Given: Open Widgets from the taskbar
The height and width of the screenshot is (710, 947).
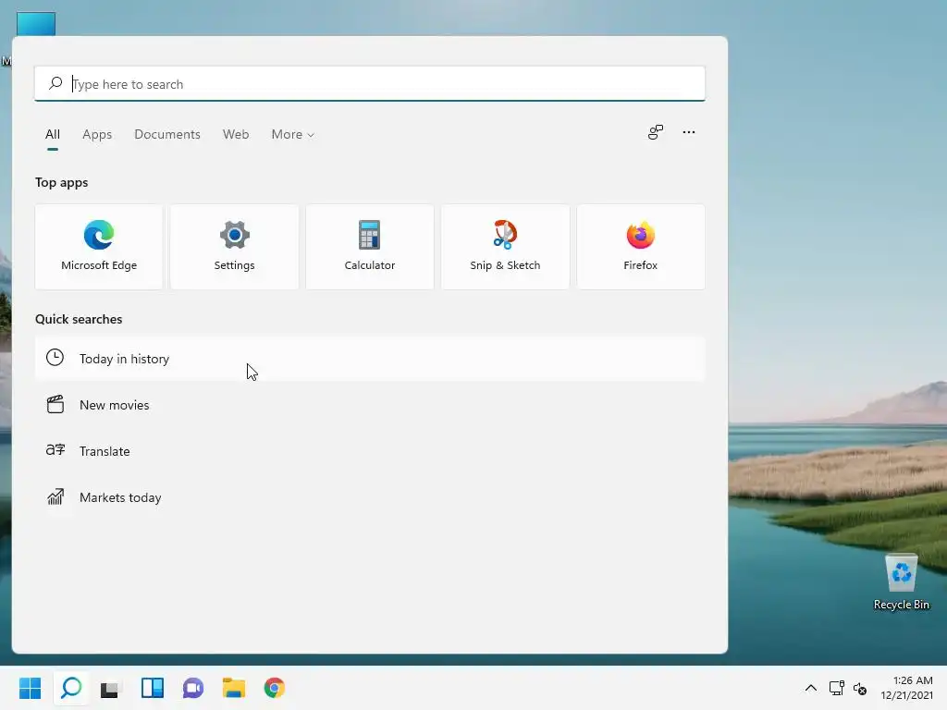Looking at the screenshot, I should [x=153, y=688].
